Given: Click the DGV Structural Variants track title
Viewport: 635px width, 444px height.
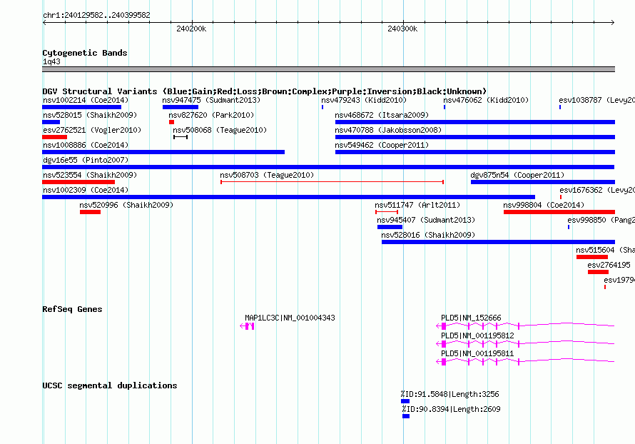Looking at the screenshot, I should tap(265, 91).
